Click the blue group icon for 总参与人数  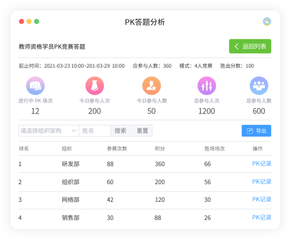coord(259,86)
